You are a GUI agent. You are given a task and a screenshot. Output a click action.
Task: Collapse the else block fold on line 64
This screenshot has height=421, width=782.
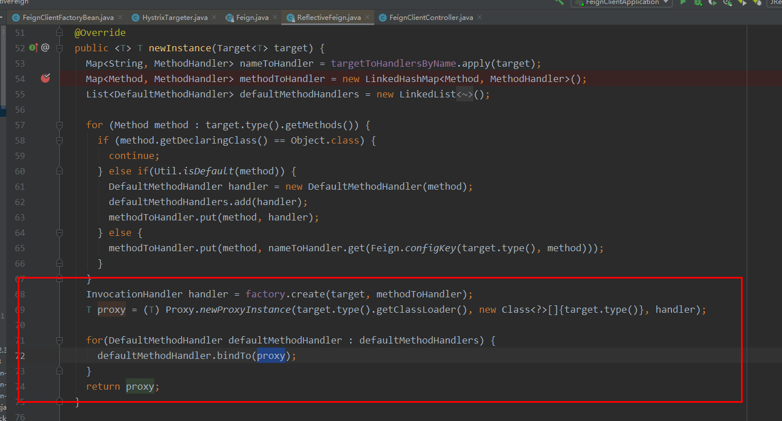[x=59, y=232]
